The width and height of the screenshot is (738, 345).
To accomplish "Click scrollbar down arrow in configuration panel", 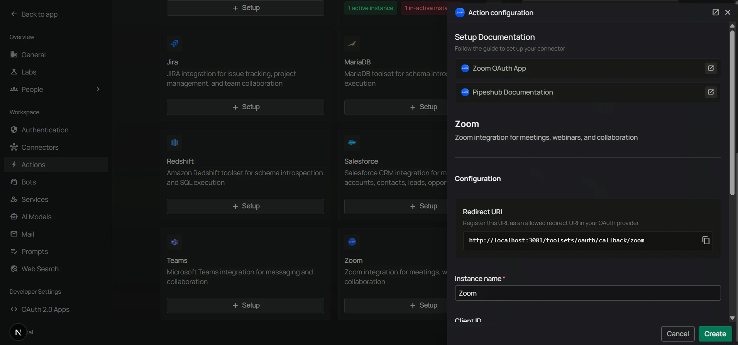I will 732,318.
